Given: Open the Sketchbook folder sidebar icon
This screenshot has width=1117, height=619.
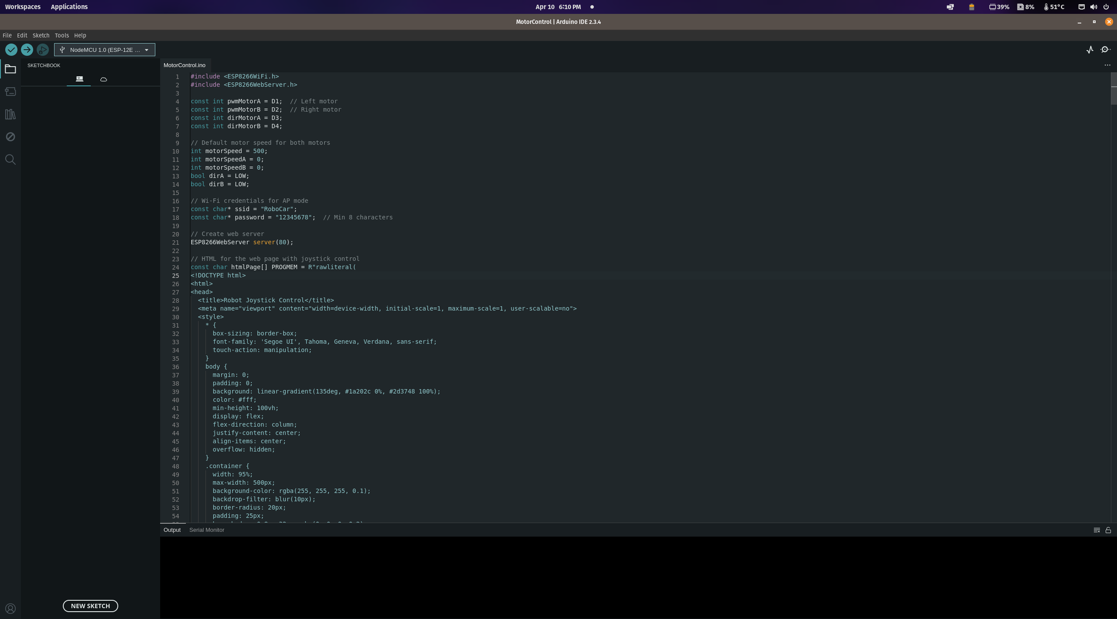Looking at the screenshot, I should (x=10, y=69).
